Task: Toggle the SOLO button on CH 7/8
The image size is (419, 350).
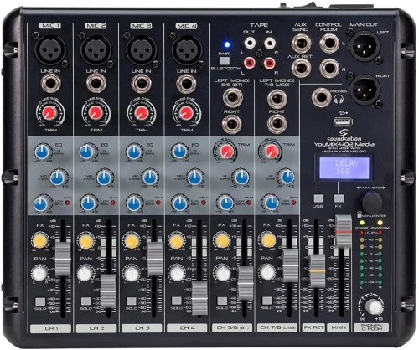Action: pos(267,301)
